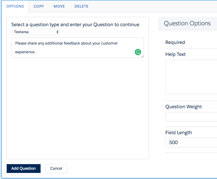The width and height of the screenshot is (217, 179).
Task: Open the OPTIONS tab
Action: pos(15,6)
